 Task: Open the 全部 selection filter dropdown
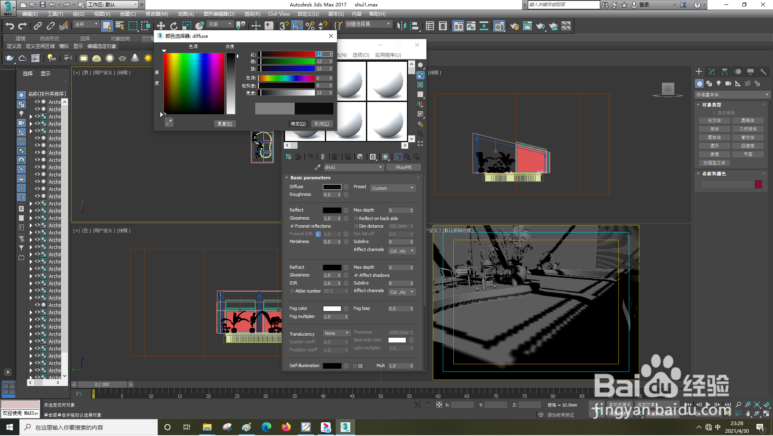tap(87, 24)
